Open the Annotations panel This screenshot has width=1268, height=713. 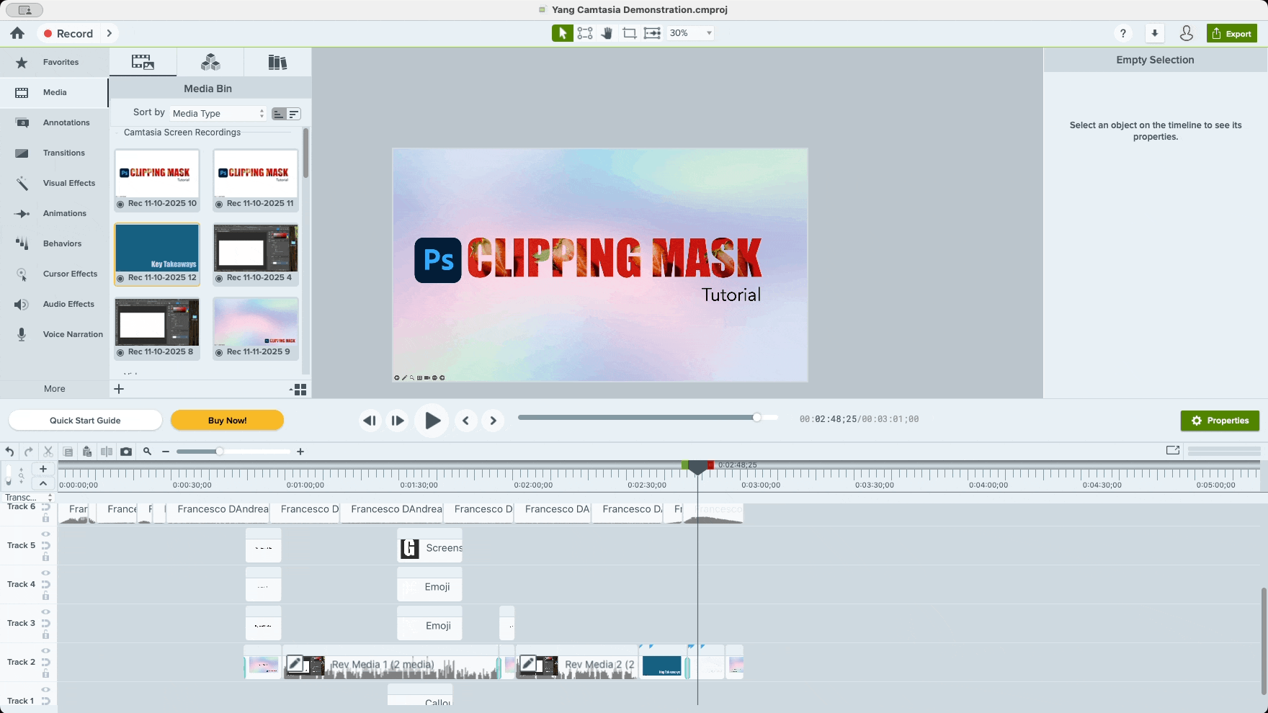pos(54,123)
